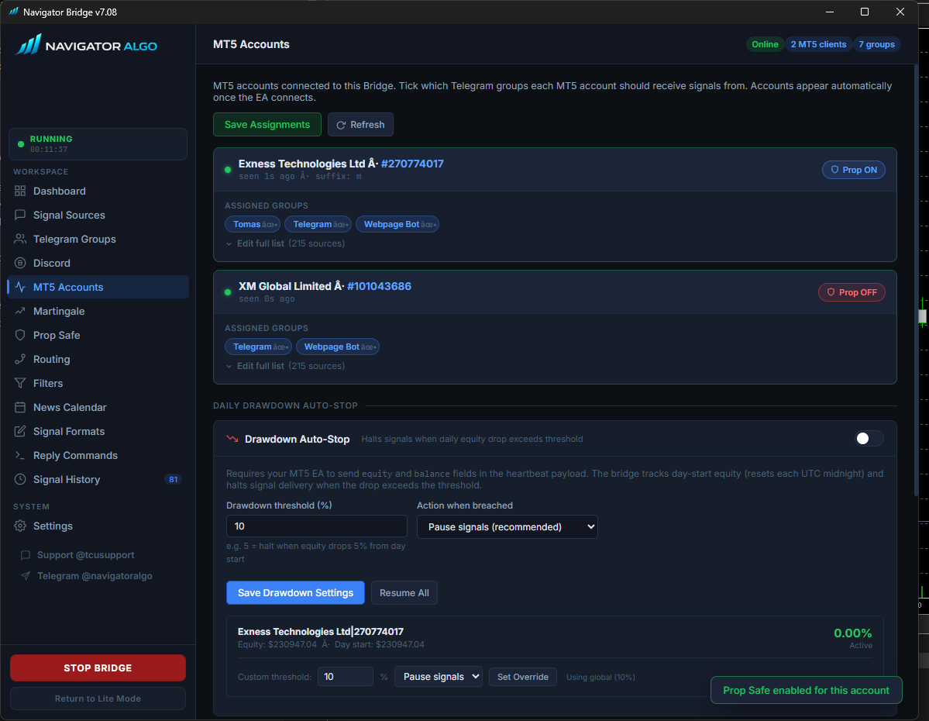Click the Signal History clock icon
The image size is (929, 721).
(x=20, y=479)
